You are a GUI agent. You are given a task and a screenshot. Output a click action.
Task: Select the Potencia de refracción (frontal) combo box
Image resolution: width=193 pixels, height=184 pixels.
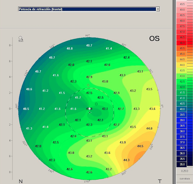tap(87, 9)
